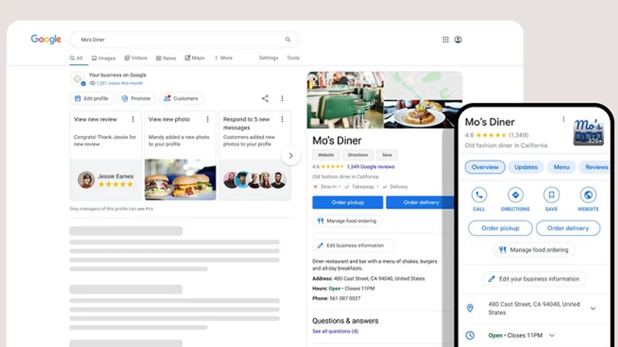Click the Promote button
Image resolution: width=618 pixels, height=347 pixels.
(136, 98)
